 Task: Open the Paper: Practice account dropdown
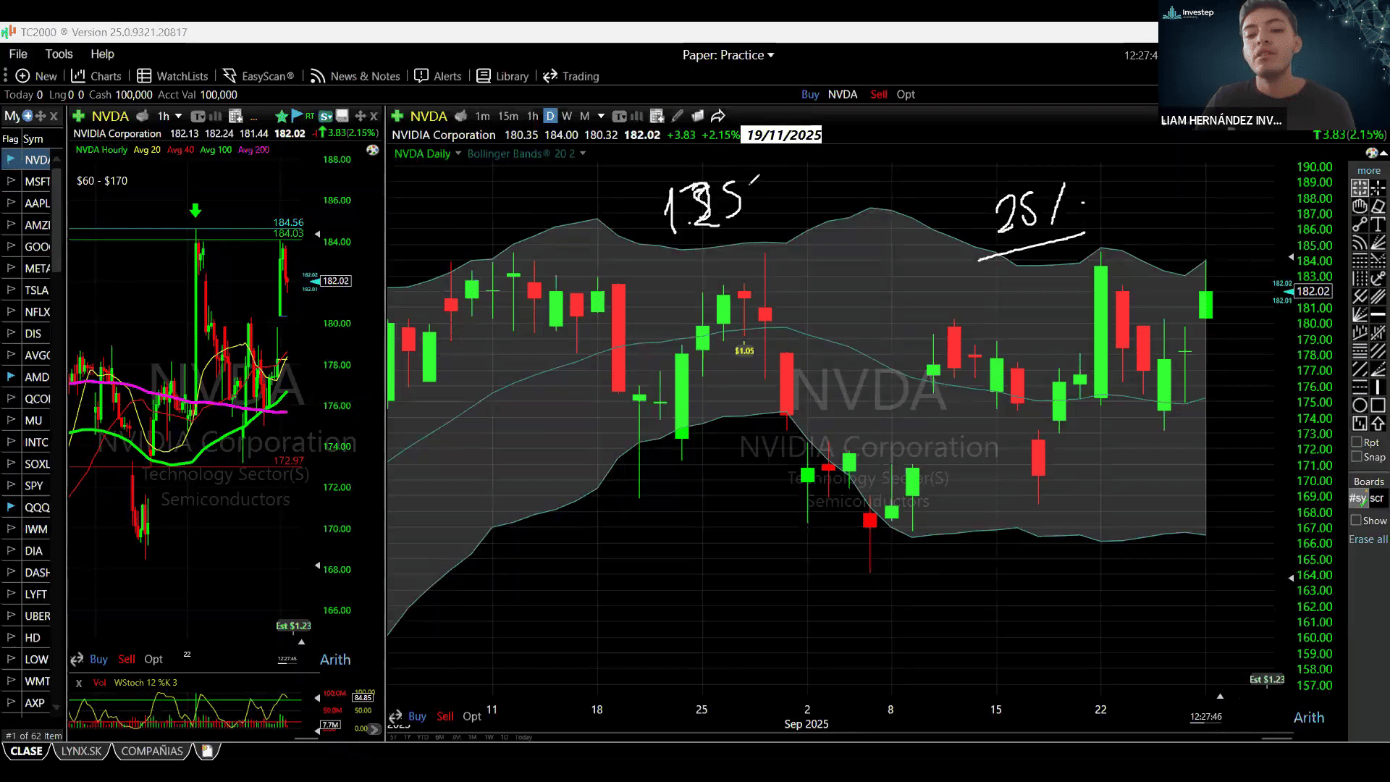coord(728,55)
